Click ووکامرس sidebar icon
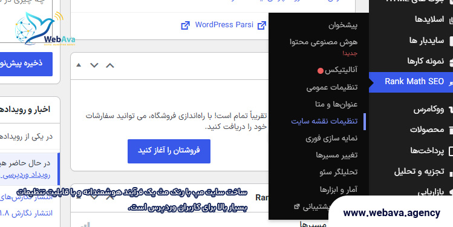453x227 pixels. click(x=451, y=110)
